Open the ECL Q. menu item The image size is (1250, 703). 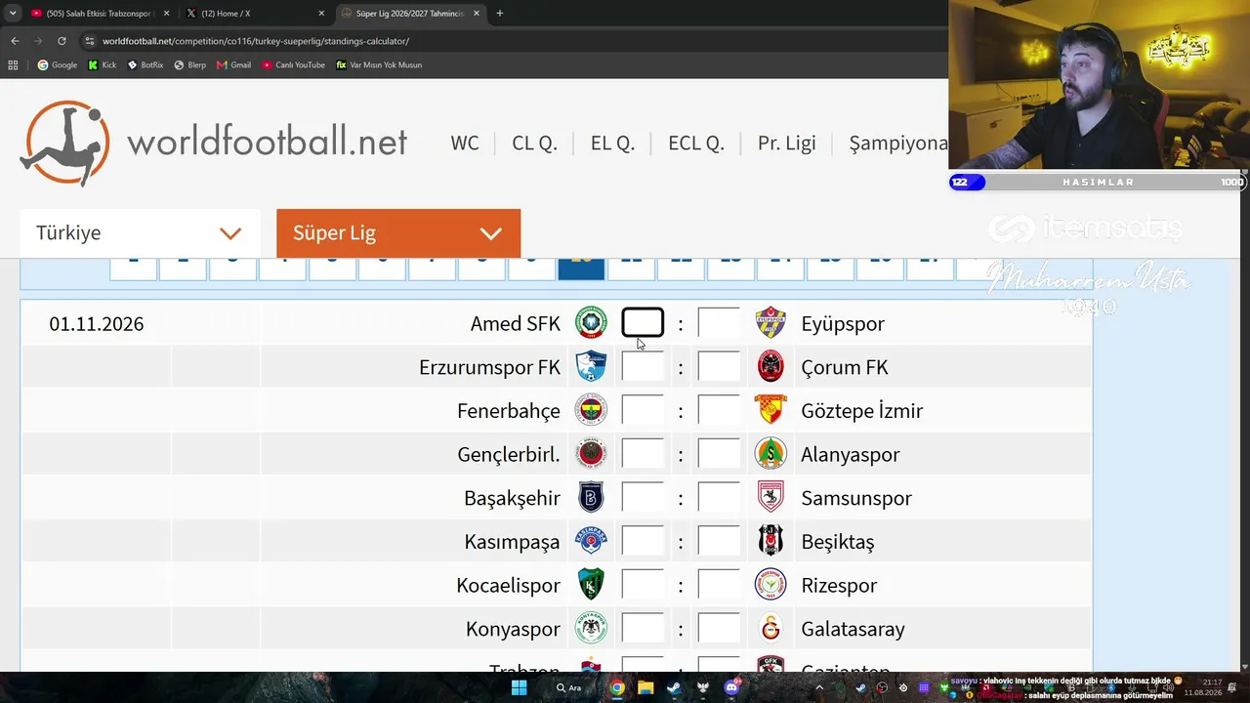696,143
